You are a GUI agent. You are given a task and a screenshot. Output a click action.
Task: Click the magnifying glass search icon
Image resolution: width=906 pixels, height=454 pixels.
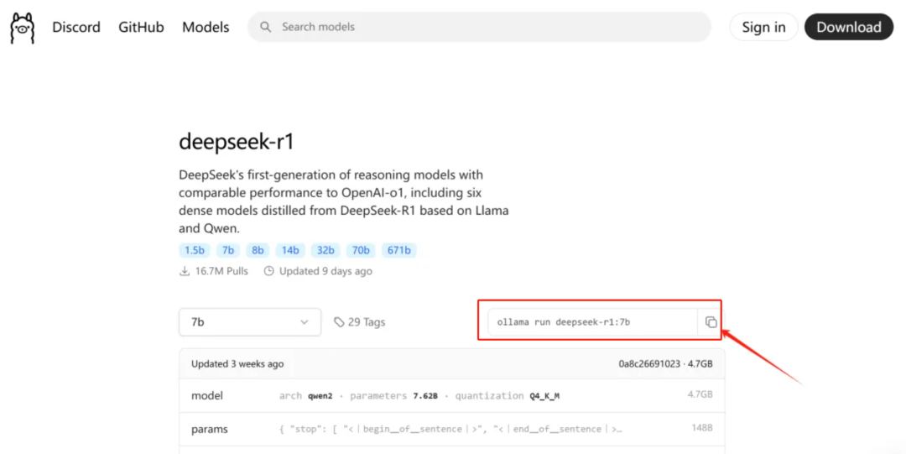tap(265, 27)
